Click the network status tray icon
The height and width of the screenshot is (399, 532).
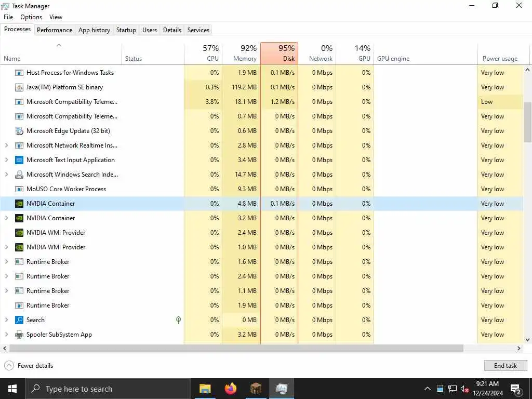(453, 389)
